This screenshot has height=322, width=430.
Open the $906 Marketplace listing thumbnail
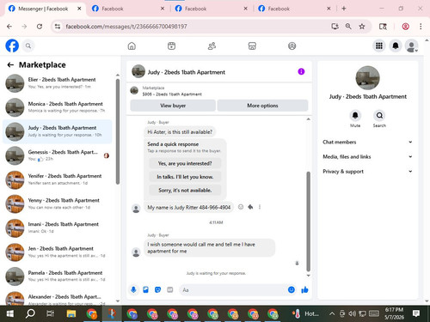(x=134, y=91)
